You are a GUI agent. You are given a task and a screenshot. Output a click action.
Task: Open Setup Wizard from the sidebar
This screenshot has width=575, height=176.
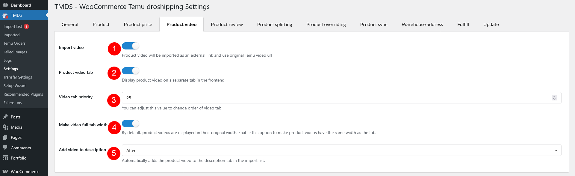[15, 85]
